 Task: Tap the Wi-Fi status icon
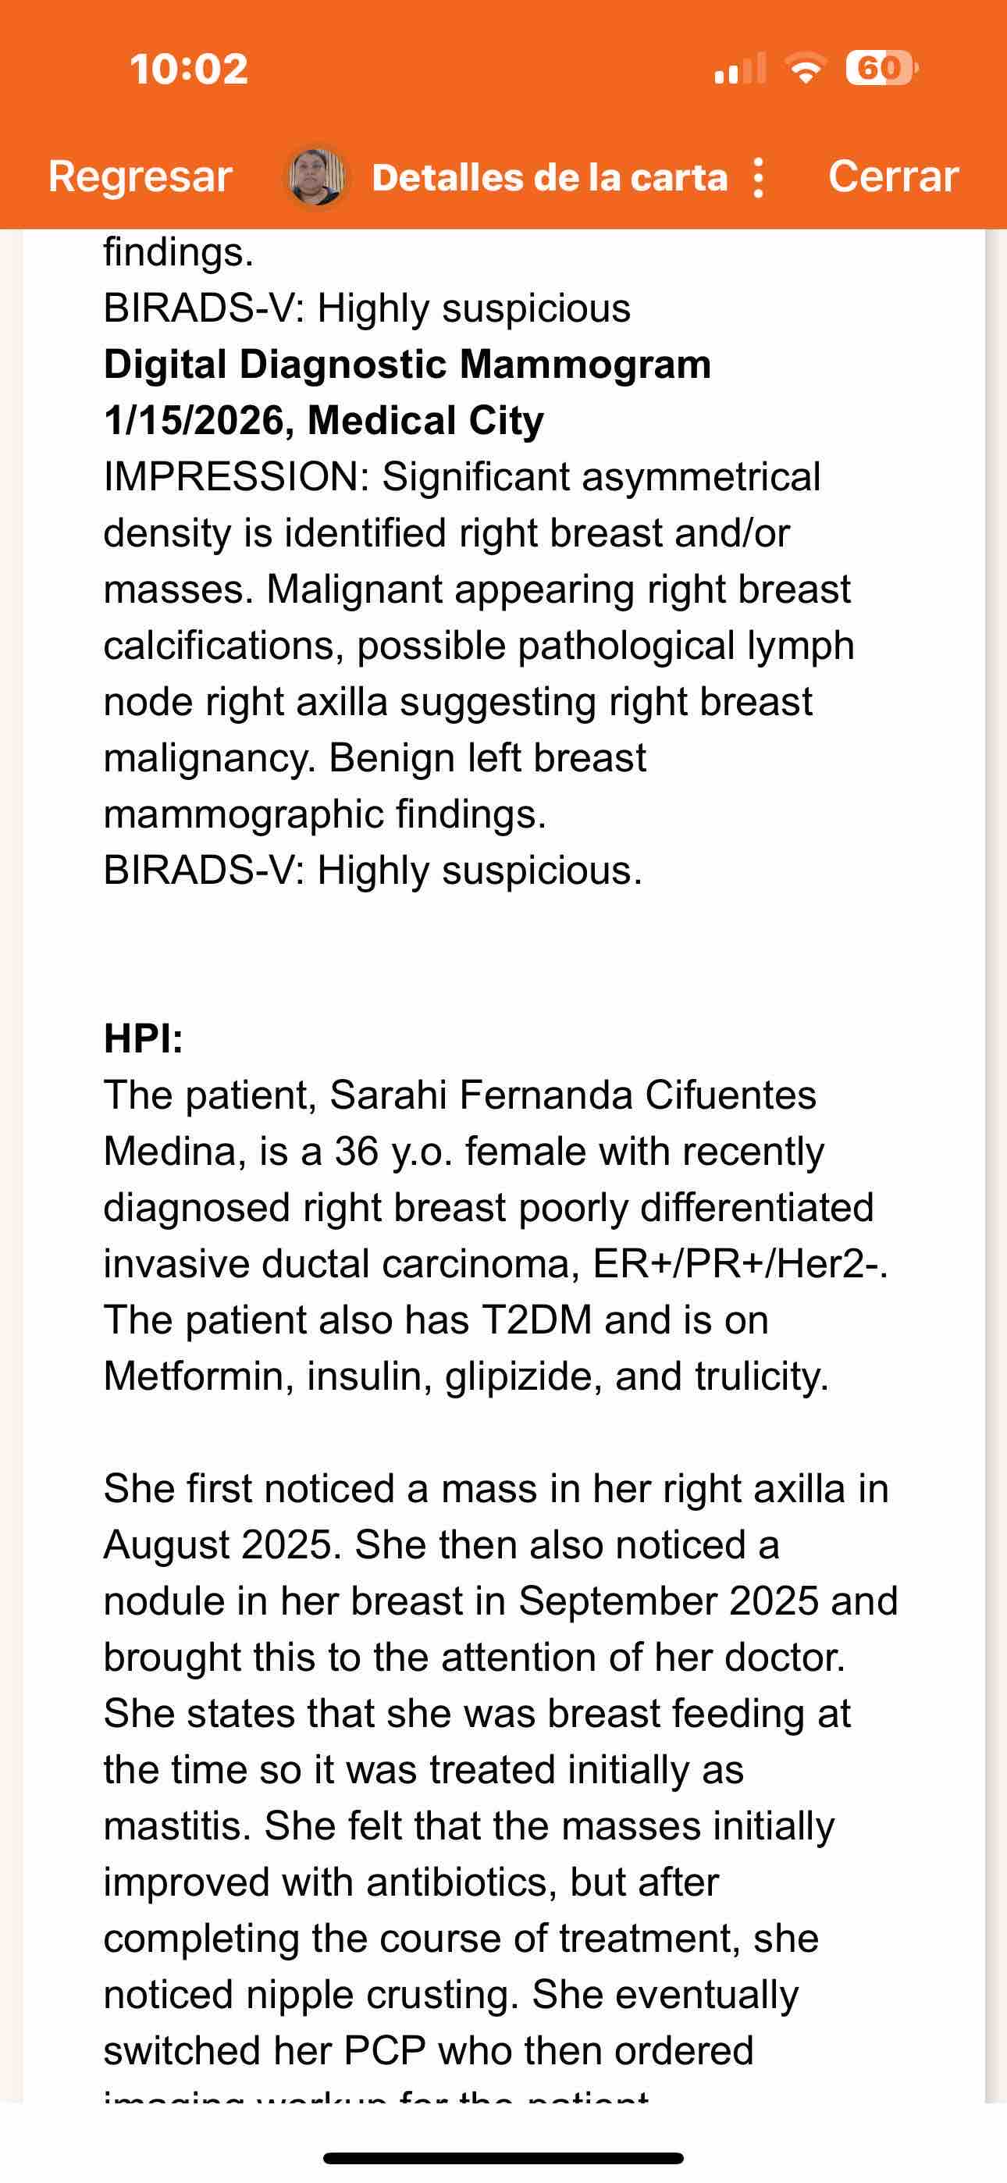[806, 68]
